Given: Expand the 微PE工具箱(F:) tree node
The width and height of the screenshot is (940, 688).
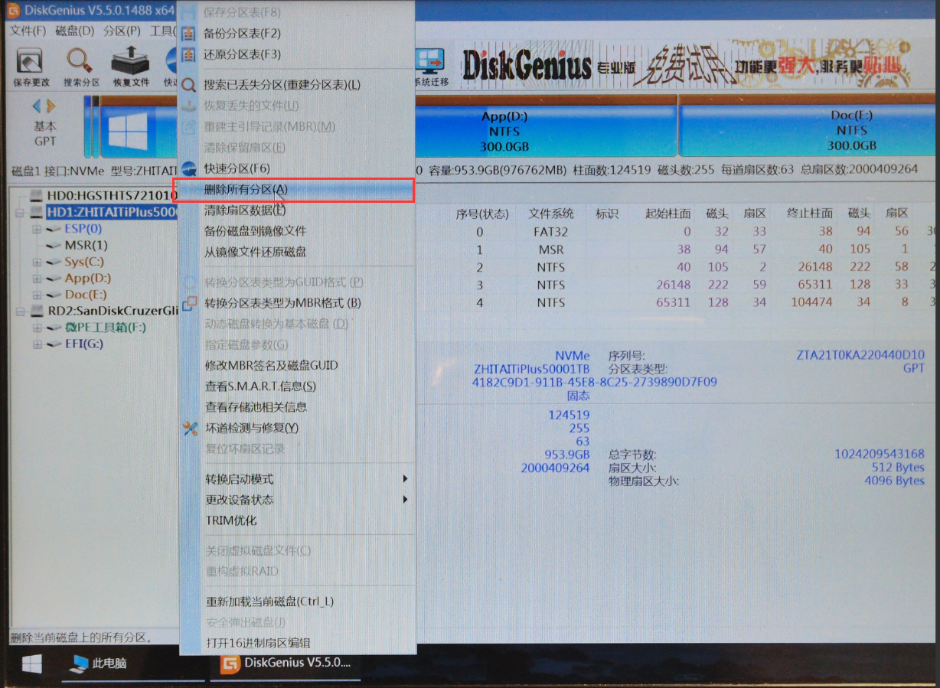Looking at the screenshot, I should pos(37,328).
